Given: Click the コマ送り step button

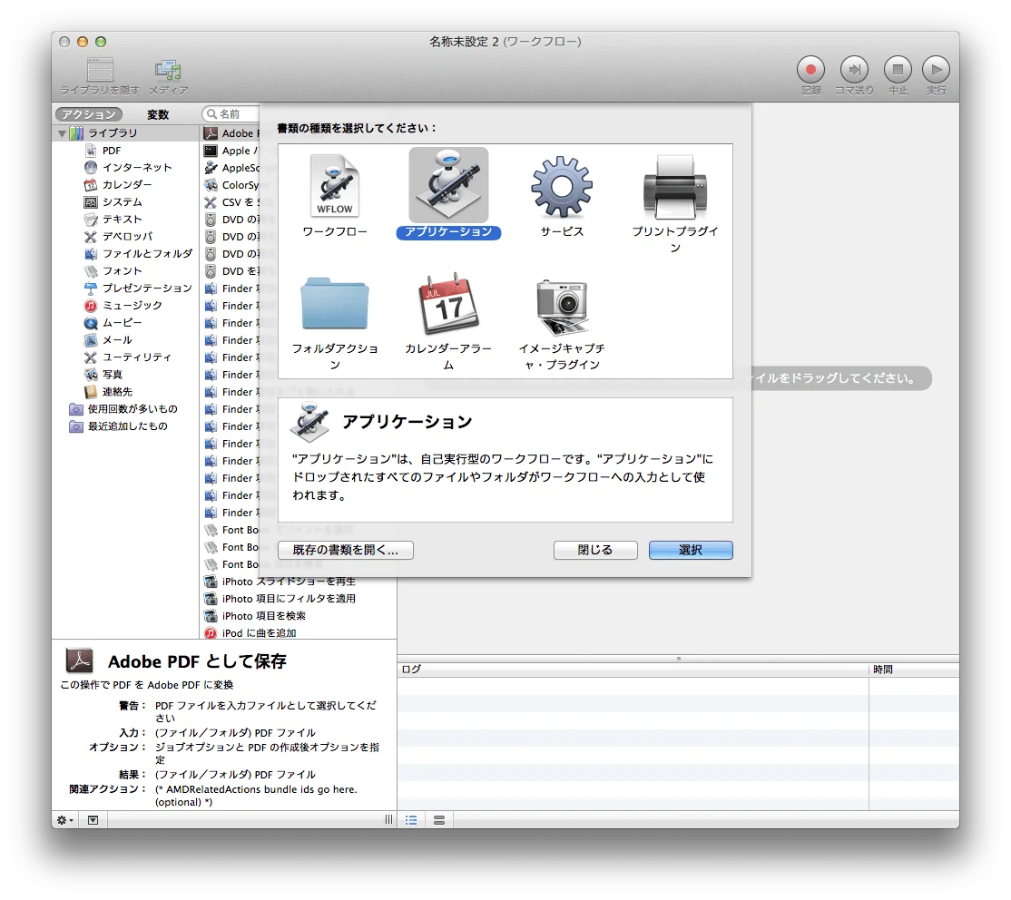Looking at the screenshot, I should pyautogui.click(x=854, y=70).
